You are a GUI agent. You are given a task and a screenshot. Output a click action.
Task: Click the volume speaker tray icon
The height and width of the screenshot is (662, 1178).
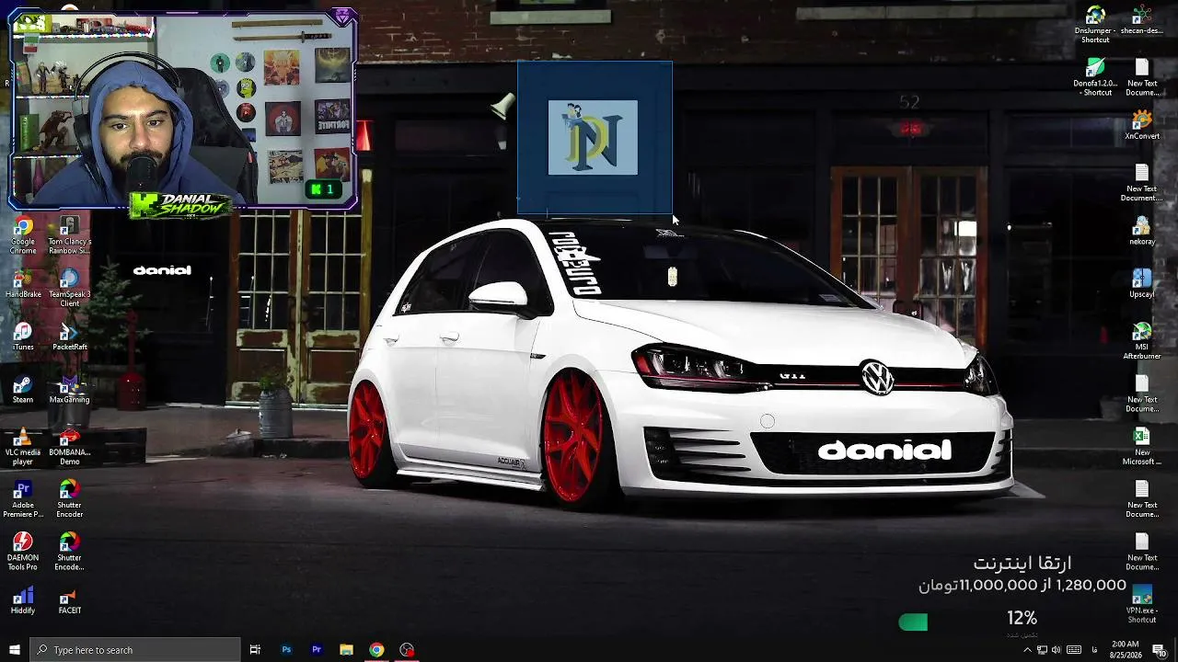[x=1057, y=650]
